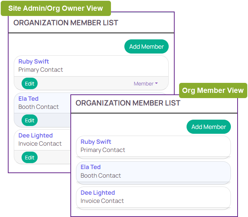Edit Ela Ted's member entry

point(29,120)
